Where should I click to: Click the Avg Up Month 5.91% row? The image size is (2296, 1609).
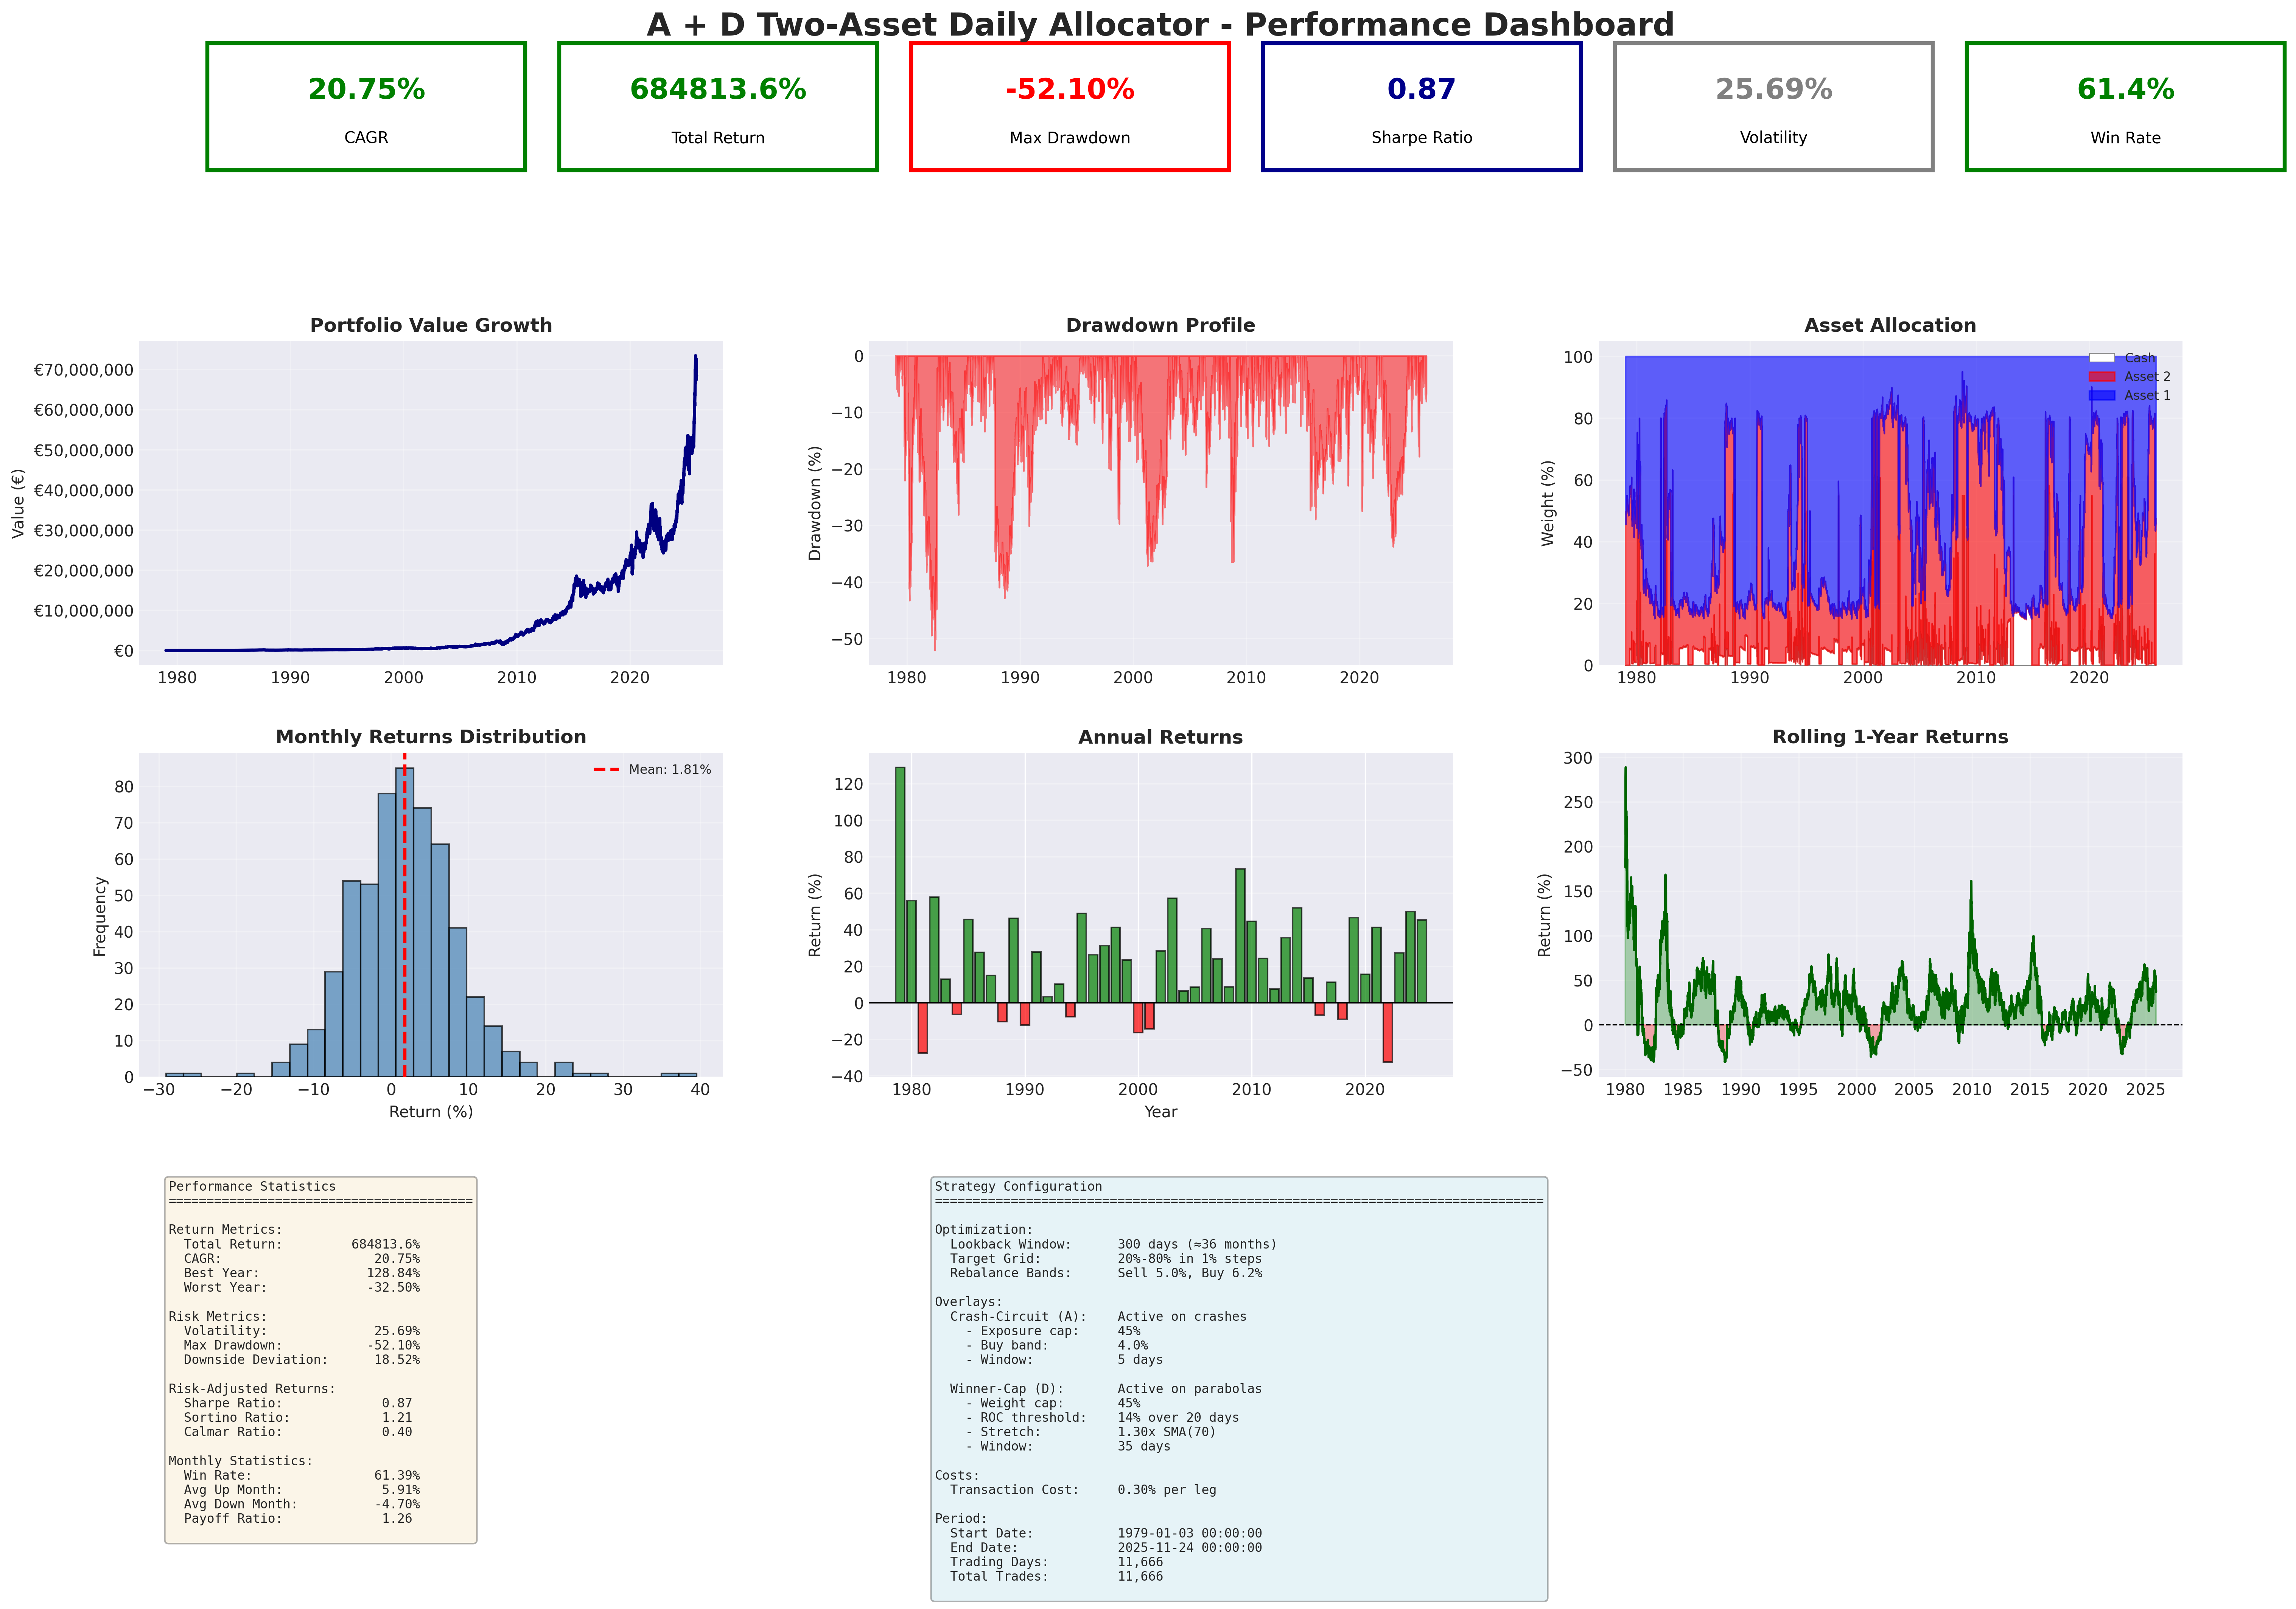point(302,1490)
